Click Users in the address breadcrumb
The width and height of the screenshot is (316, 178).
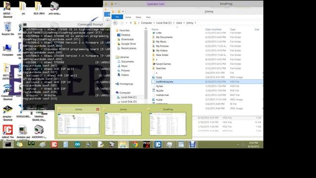(179, 23)
